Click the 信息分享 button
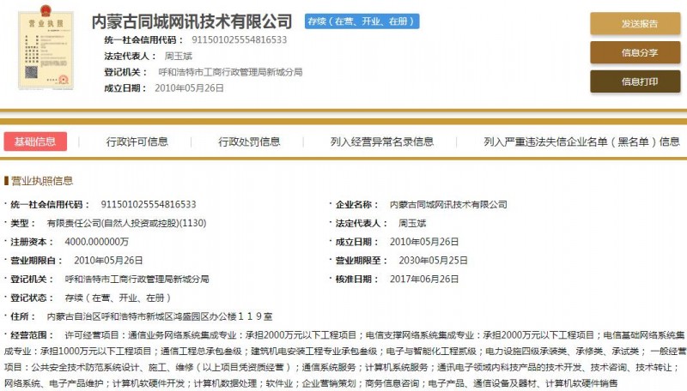687x391 pixels. point(635,52)
